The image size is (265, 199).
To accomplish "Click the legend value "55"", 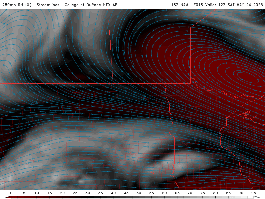I will (152, 193).
